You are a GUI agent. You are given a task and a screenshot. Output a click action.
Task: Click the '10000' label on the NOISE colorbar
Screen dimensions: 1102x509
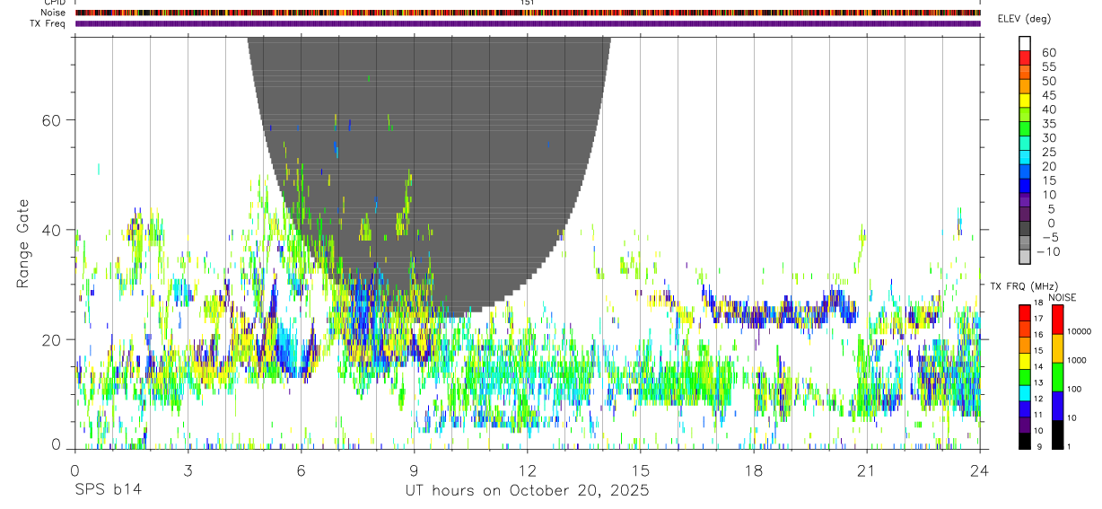[x=1080, y=331]
